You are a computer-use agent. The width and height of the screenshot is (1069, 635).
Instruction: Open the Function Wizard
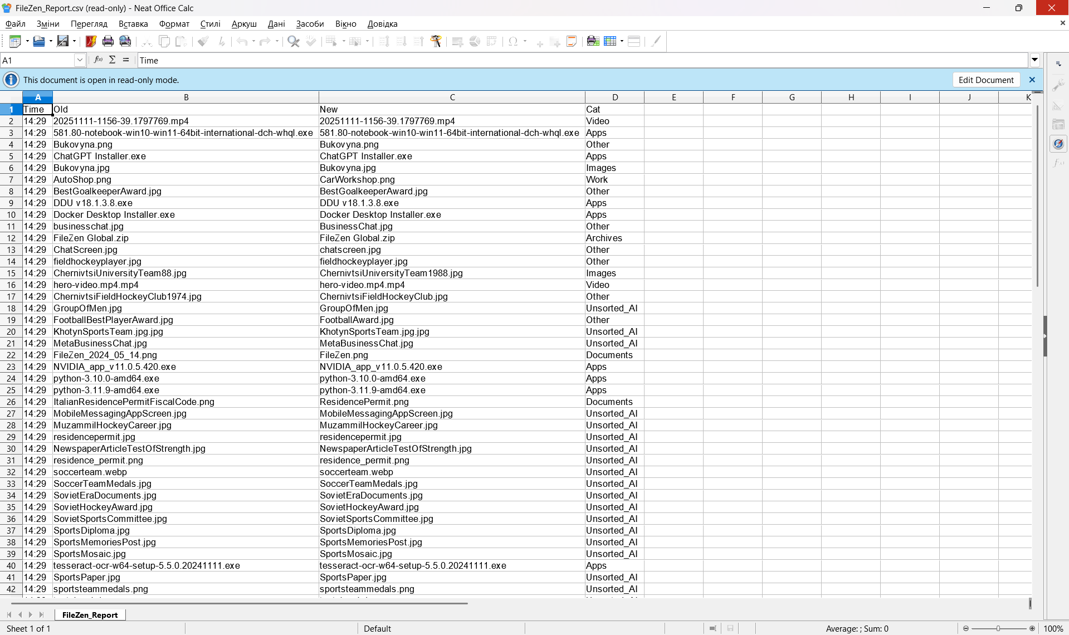coord(98,60)
